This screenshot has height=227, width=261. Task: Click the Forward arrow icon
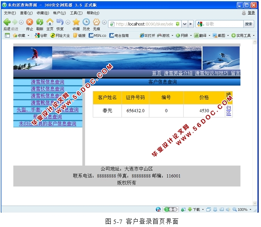[15, 22]
